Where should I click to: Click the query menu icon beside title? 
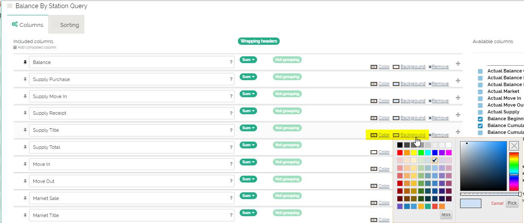10,6
